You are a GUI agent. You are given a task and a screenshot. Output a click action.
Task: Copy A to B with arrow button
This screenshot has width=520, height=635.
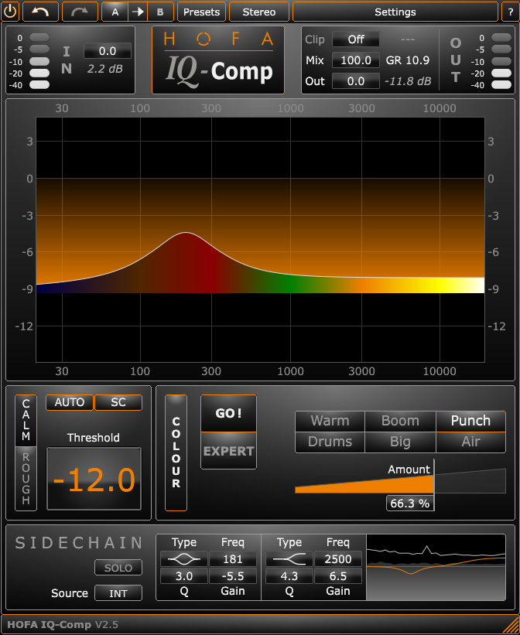coord(138,12)
